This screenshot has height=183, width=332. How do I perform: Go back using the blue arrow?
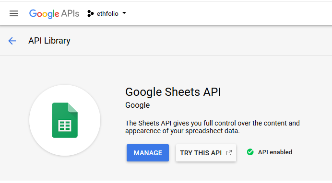(12, 41)
